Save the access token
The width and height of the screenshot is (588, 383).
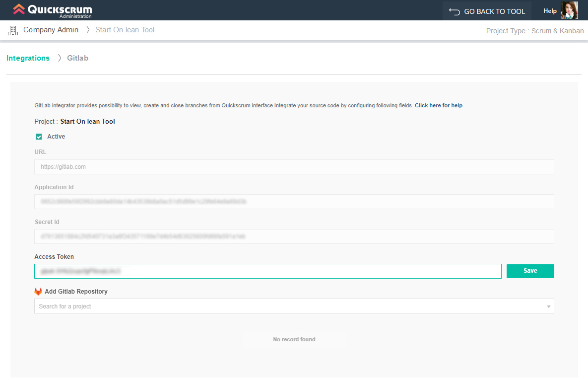coord(530,271)
